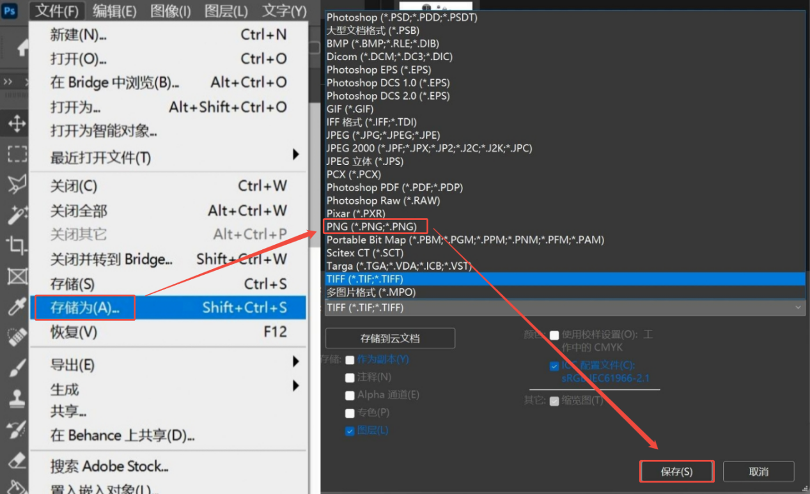Screen dimensions: 810x494
Task: Tick the 作为副本(Y) checkbox
Action: (350, 360)
